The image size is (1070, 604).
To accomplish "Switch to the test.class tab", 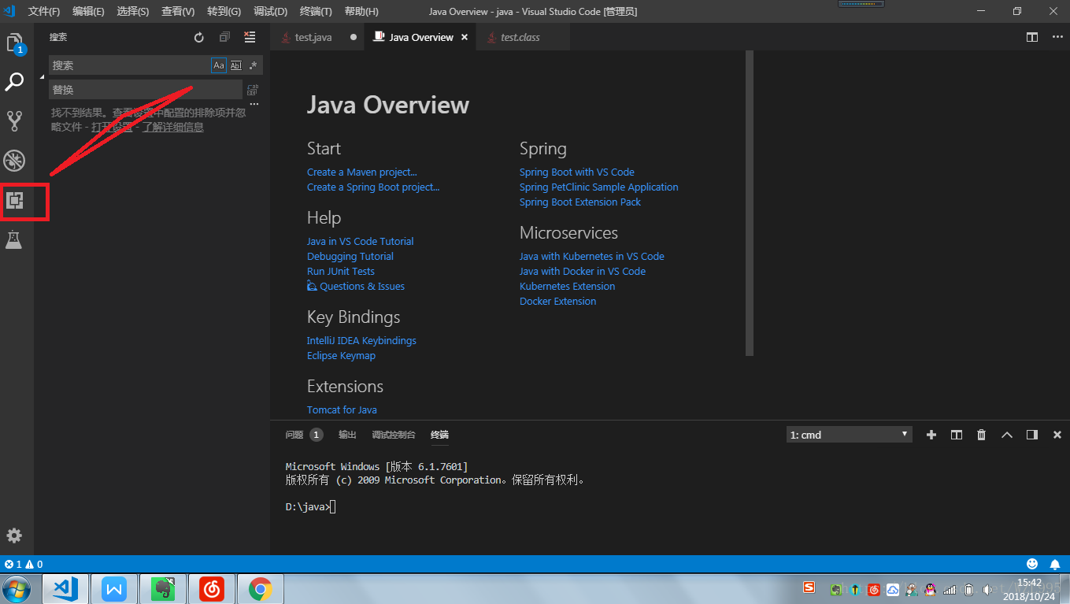I will coord(523,37).
